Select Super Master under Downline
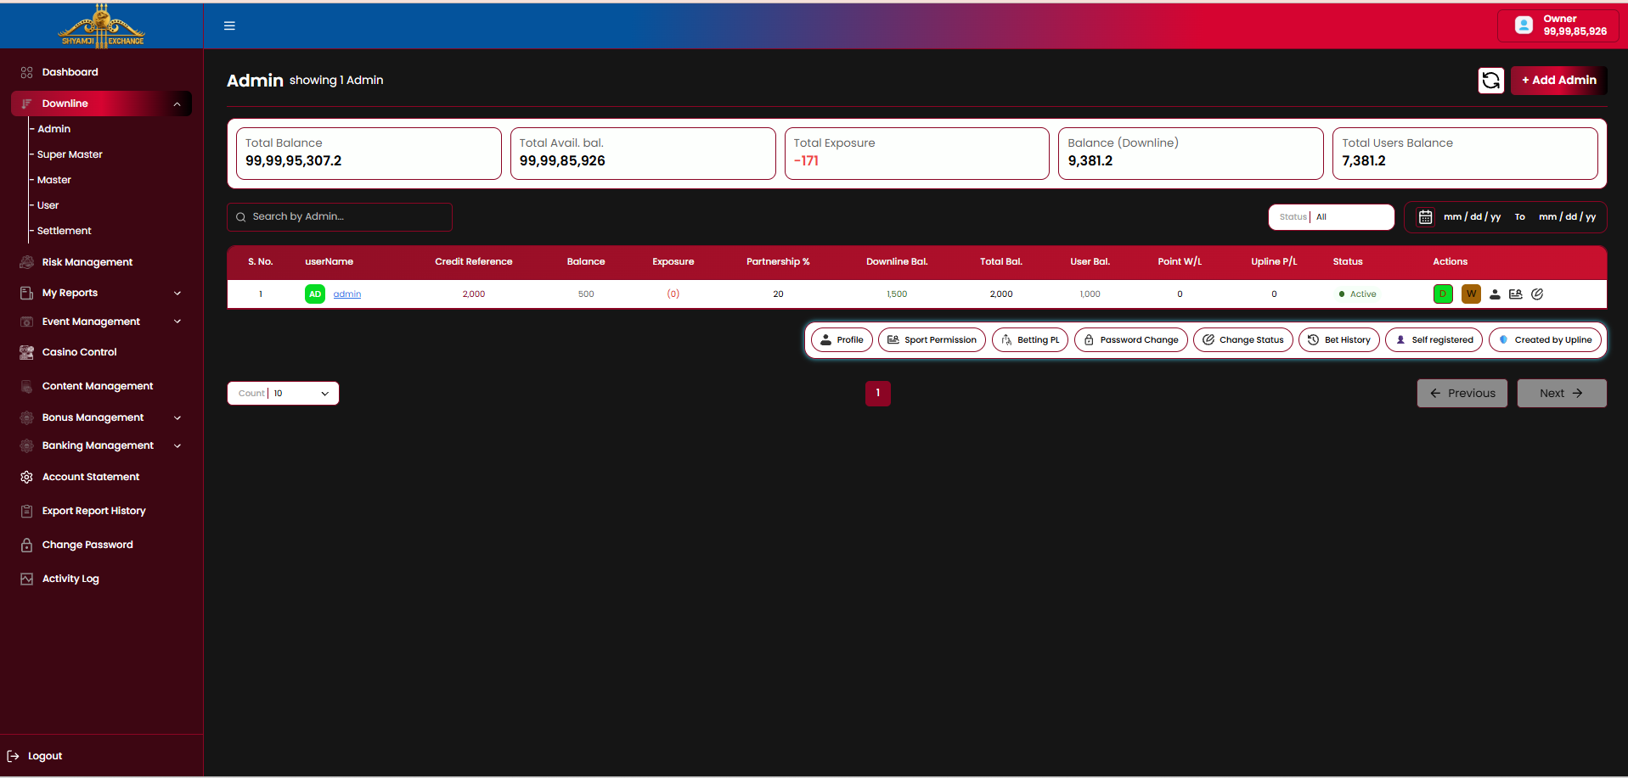The height and width of the screenshot is (778, 1628). pyautogui.click(x=70, y=154)
